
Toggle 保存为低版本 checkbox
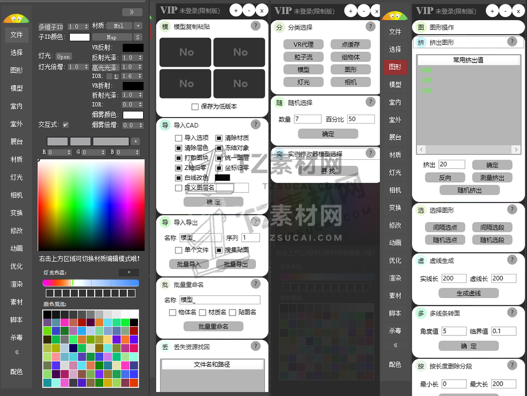click(195, 106)
